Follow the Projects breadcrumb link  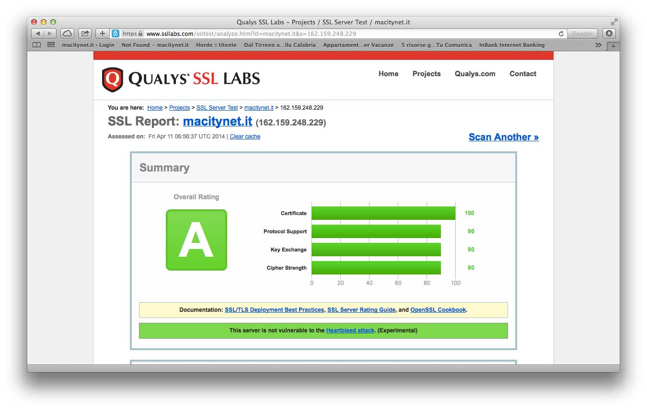click(x=180, y=108)
